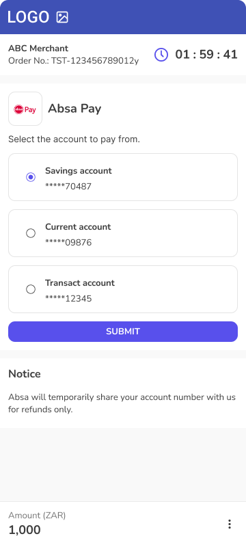Select the Current account radio button

coord(31,233)
